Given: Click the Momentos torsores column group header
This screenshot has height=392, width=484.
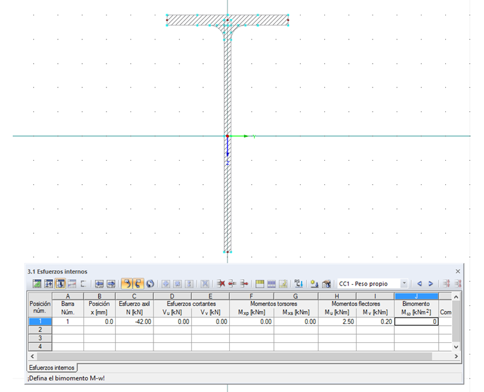Looking at the screenshot, I should [273, 304].
